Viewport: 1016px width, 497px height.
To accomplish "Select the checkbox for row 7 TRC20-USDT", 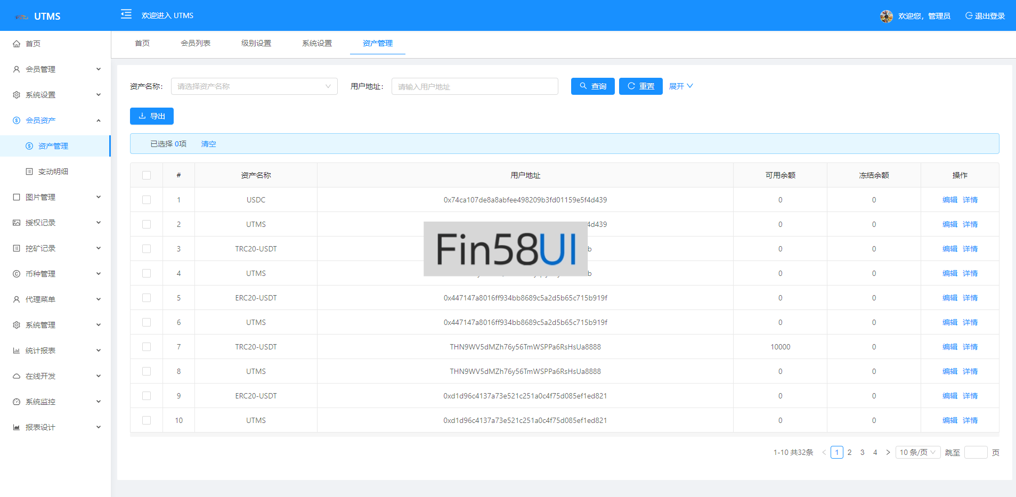I will coord(147,347).
